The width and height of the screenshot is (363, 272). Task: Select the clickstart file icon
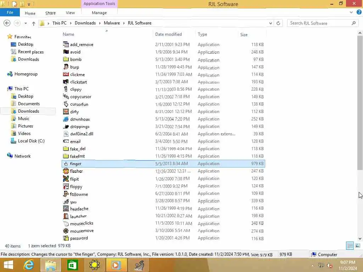[66, 82]
